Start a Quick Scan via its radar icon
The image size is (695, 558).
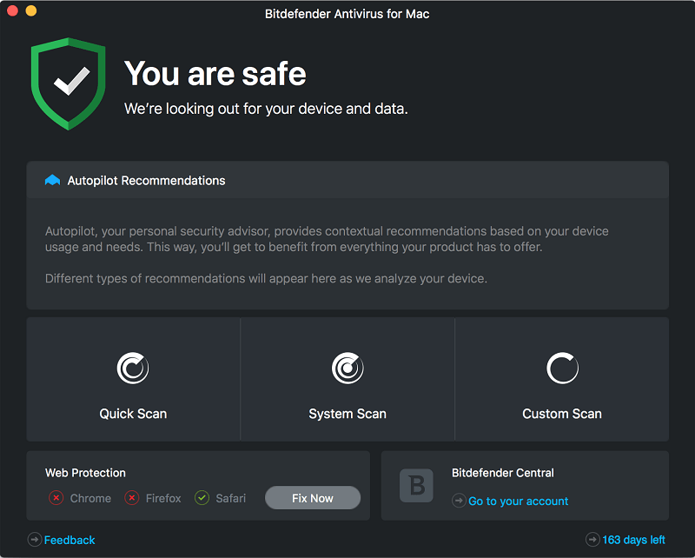tap(133, 368)
